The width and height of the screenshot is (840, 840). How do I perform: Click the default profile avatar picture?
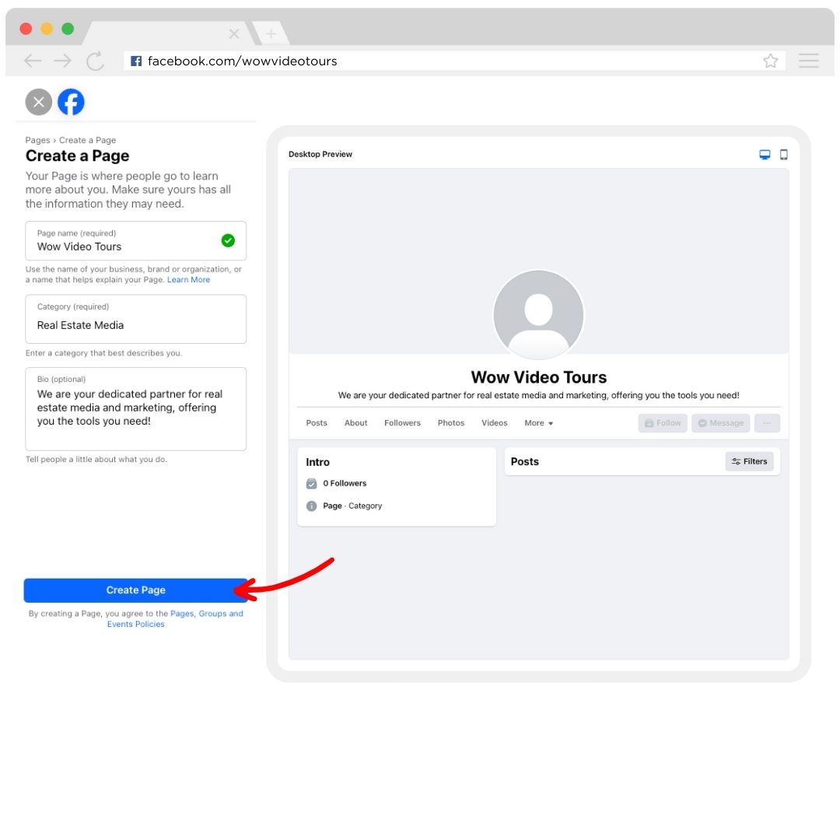538,314
